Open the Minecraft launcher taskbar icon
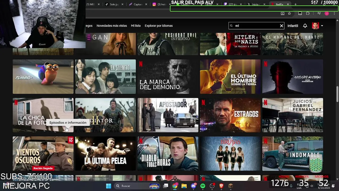 [231, 186]
